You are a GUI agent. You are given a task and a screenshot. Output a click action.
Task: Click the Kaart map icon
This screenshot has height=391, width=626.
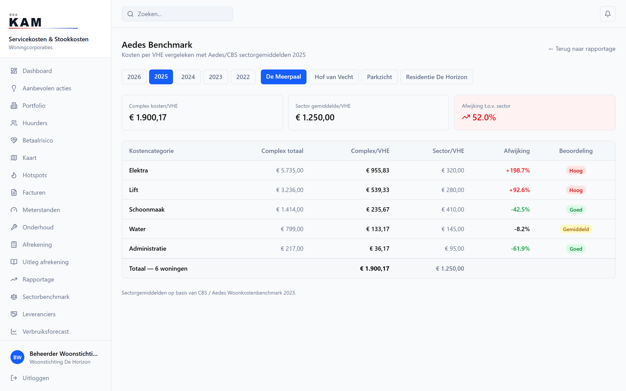pyautogui.click(x=14, y=158)
